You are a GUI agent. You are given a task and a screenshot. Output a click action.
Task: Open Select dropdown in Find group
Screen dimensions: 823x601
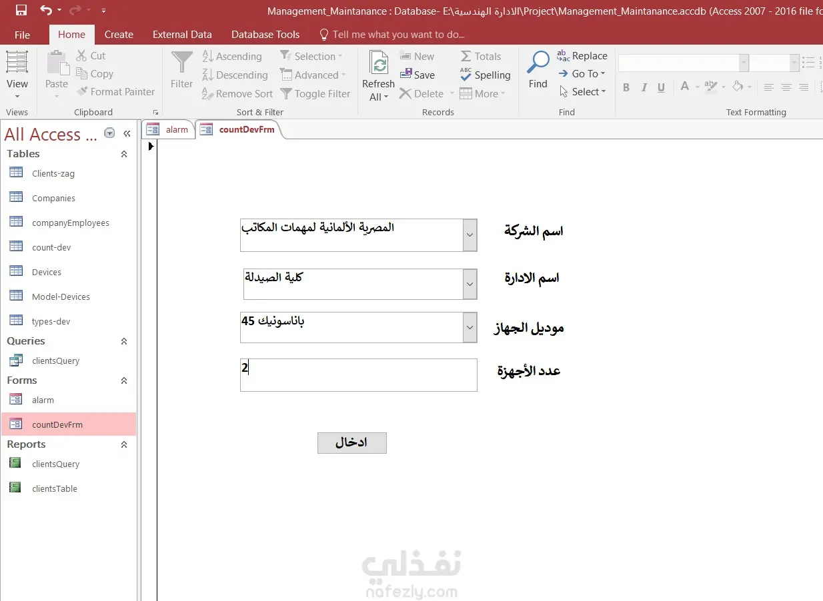point(583,92)
